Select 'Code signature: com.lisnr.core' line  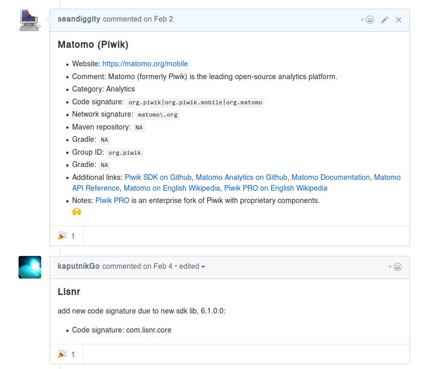click(x=122, y=330)
